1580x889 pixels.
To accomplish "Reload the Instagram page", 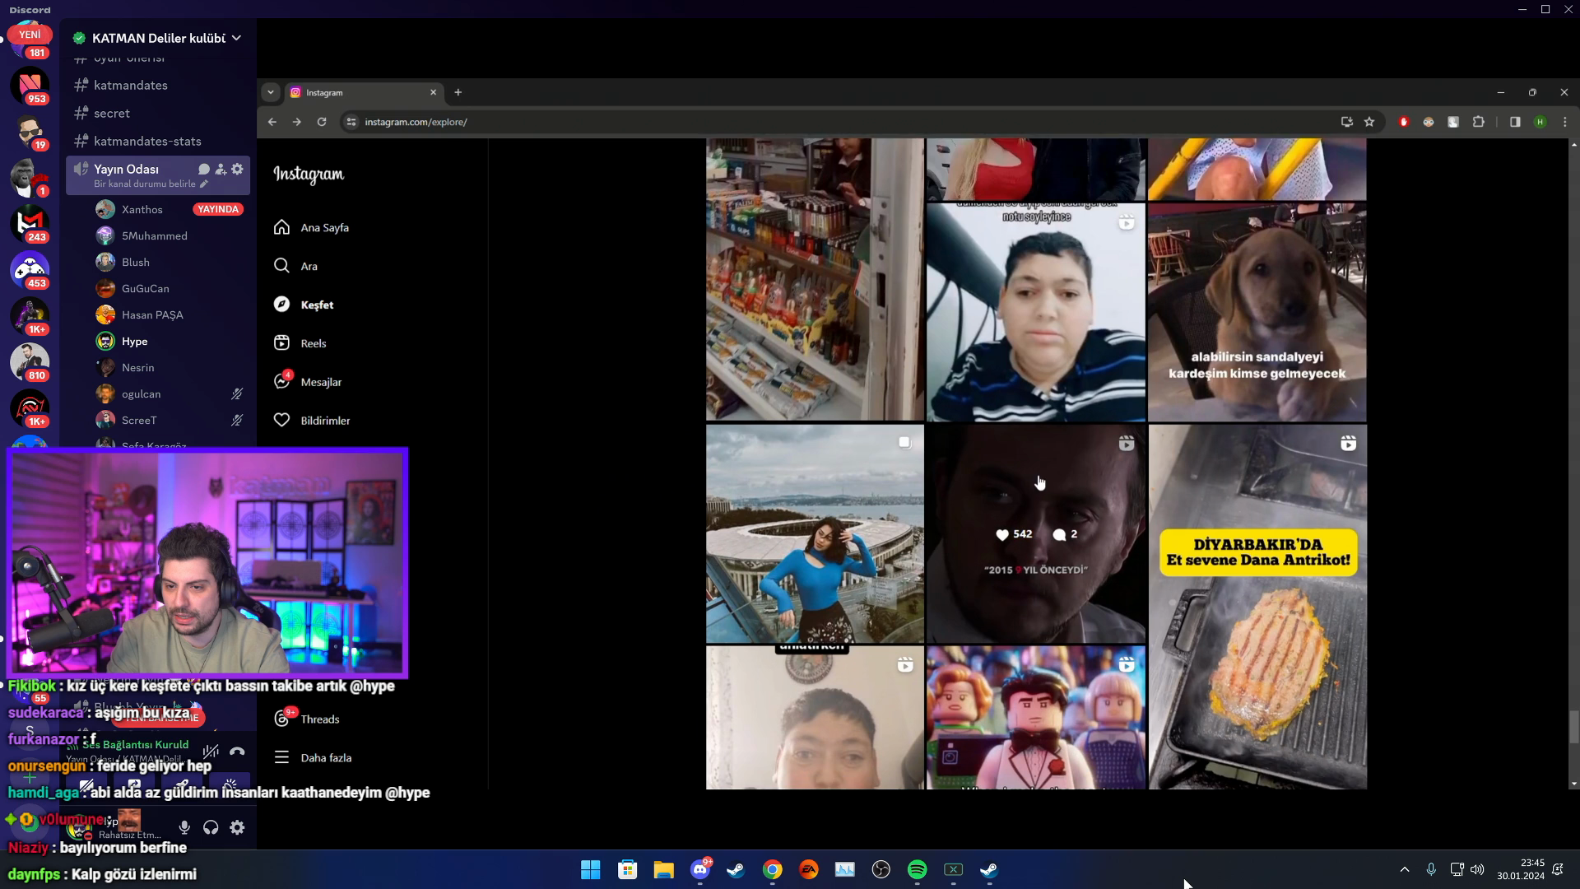I will pyautogui.click(x=322, y=122).
